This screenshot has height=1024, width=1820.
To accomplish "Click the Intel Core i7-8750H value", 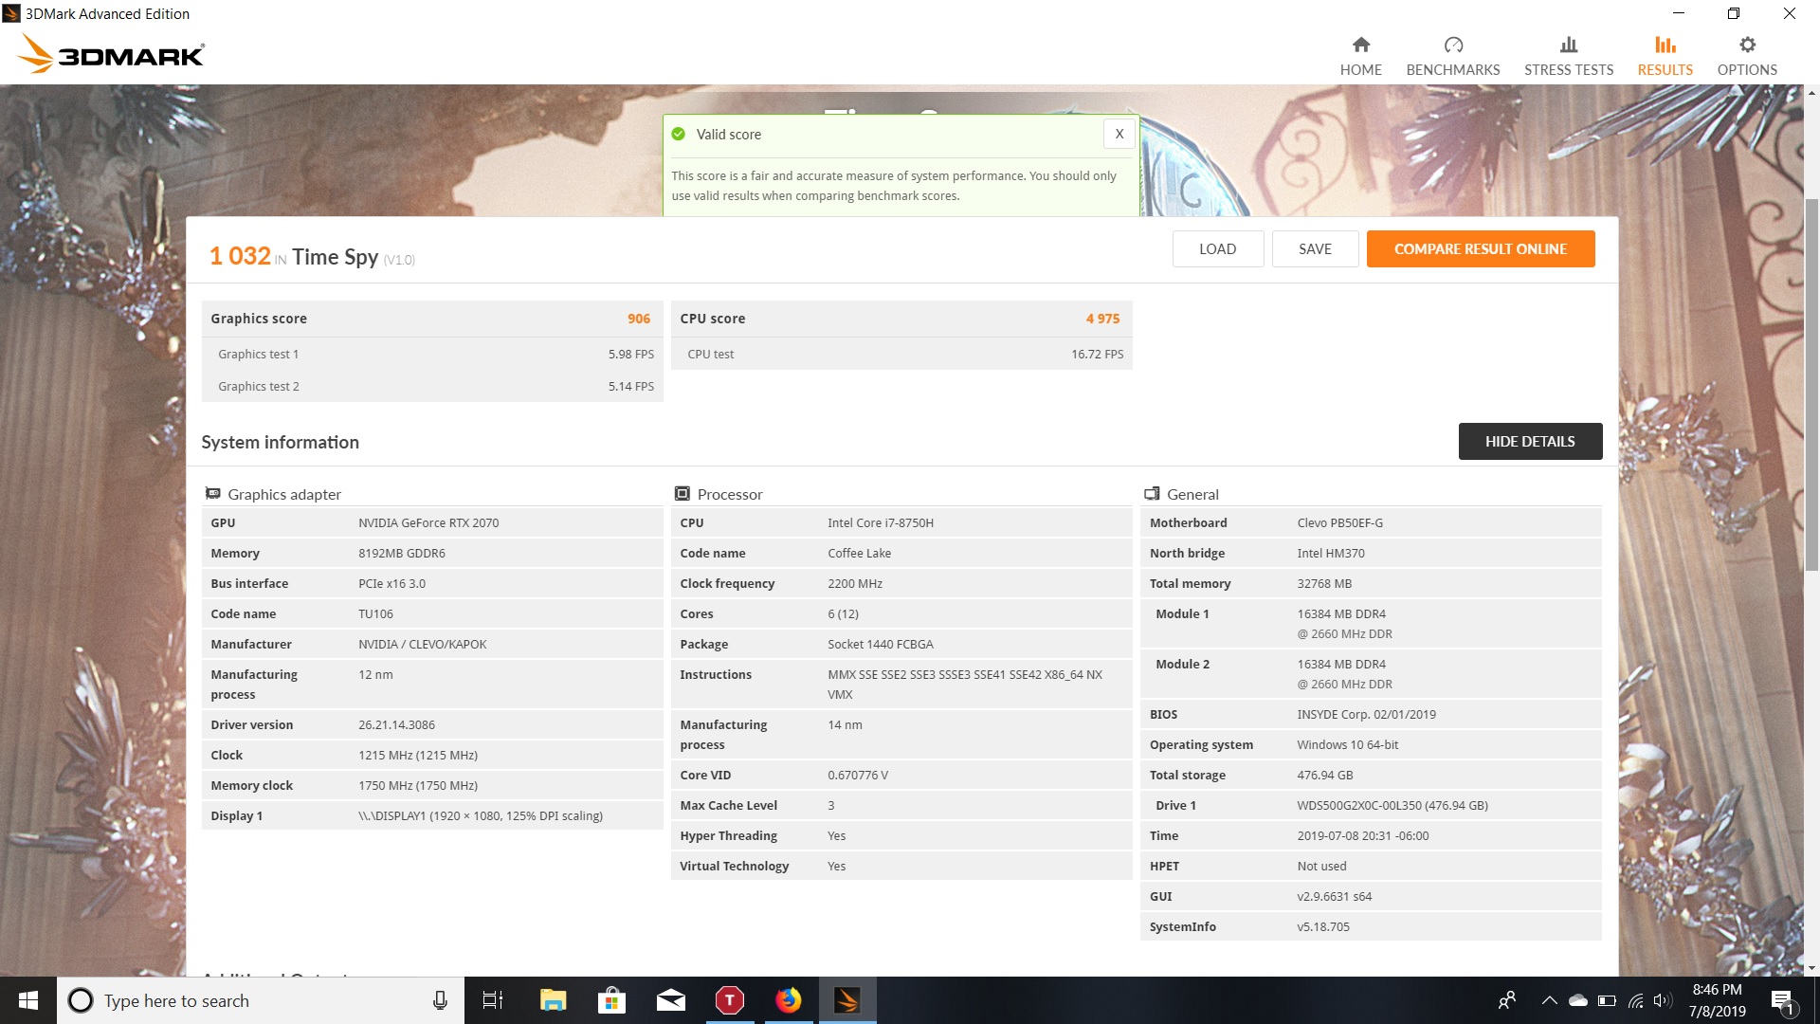I will [881, 522].
